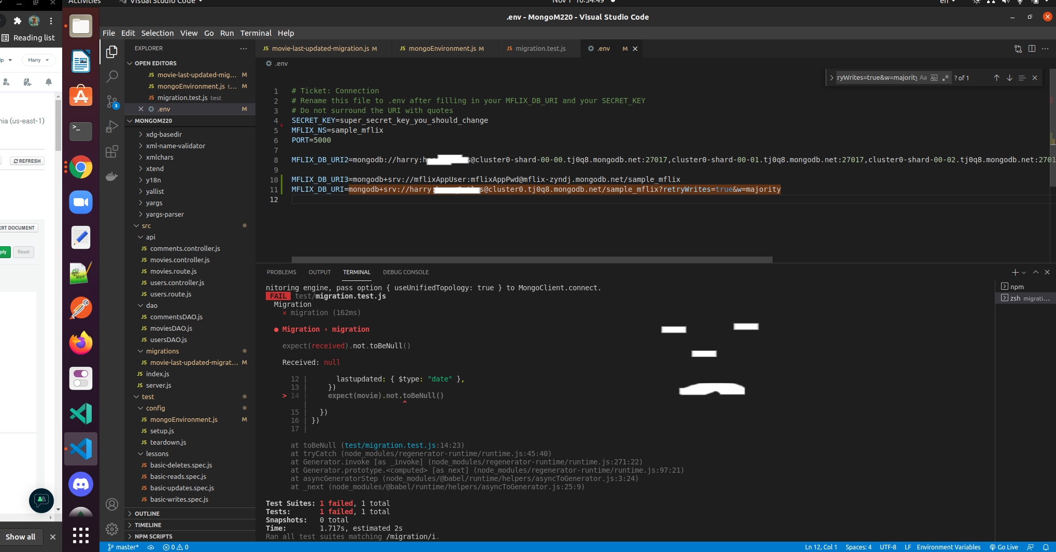1056x552 pixels.
Task: Open the Search view in the activity bar
Action: [x=112, y=76]
